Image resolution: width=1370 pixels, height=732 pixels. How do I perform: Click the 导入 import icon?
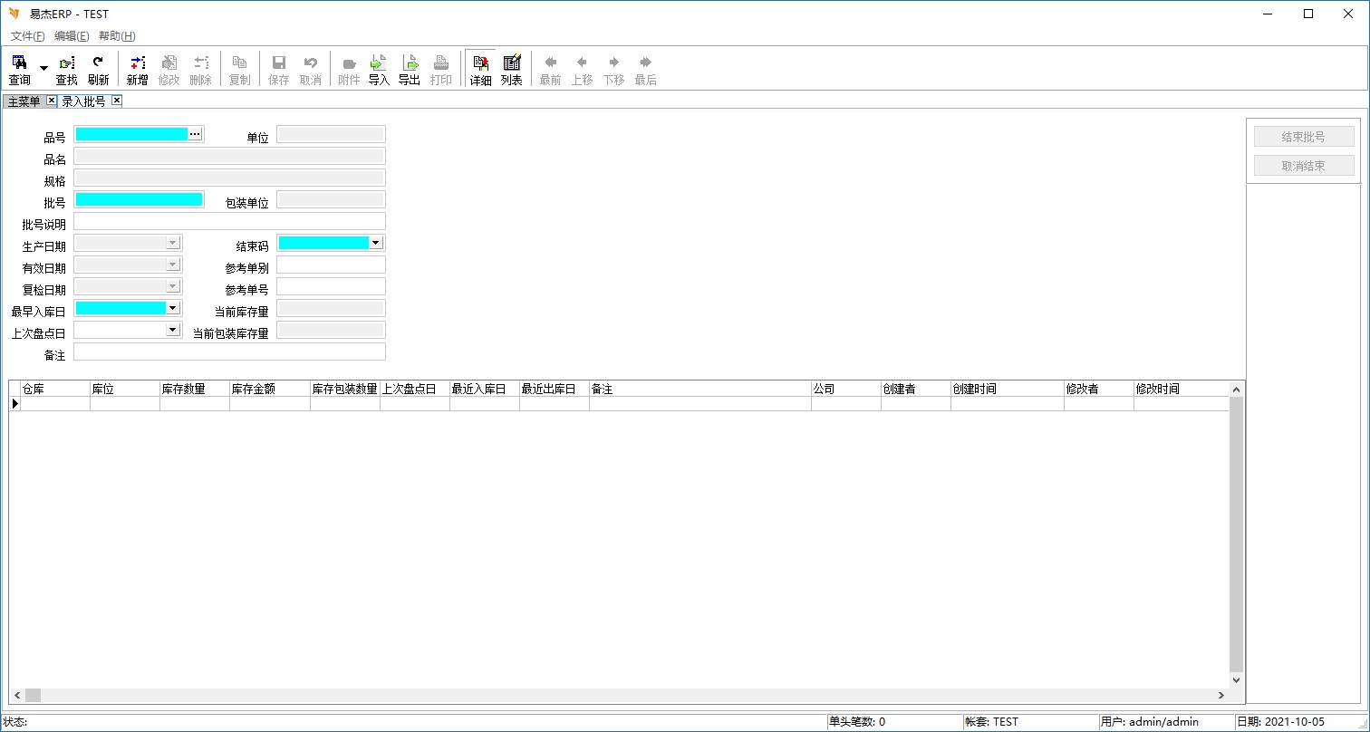point(378,70)
